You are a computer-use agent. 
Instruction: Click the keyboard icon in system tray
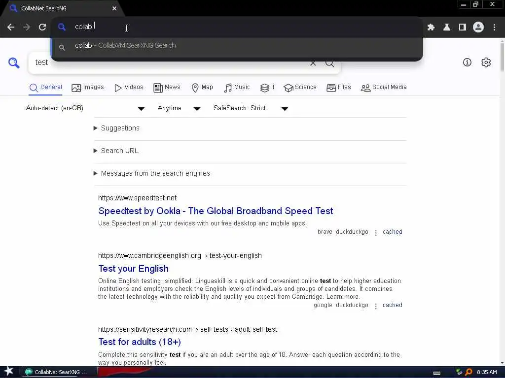(x=437, y=373)
